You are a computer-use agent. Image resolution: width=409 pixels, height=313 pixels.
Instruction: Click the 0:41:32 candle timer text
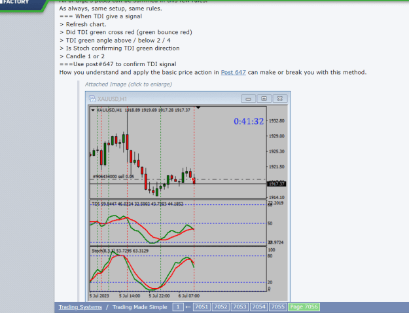tap(249, 121)
